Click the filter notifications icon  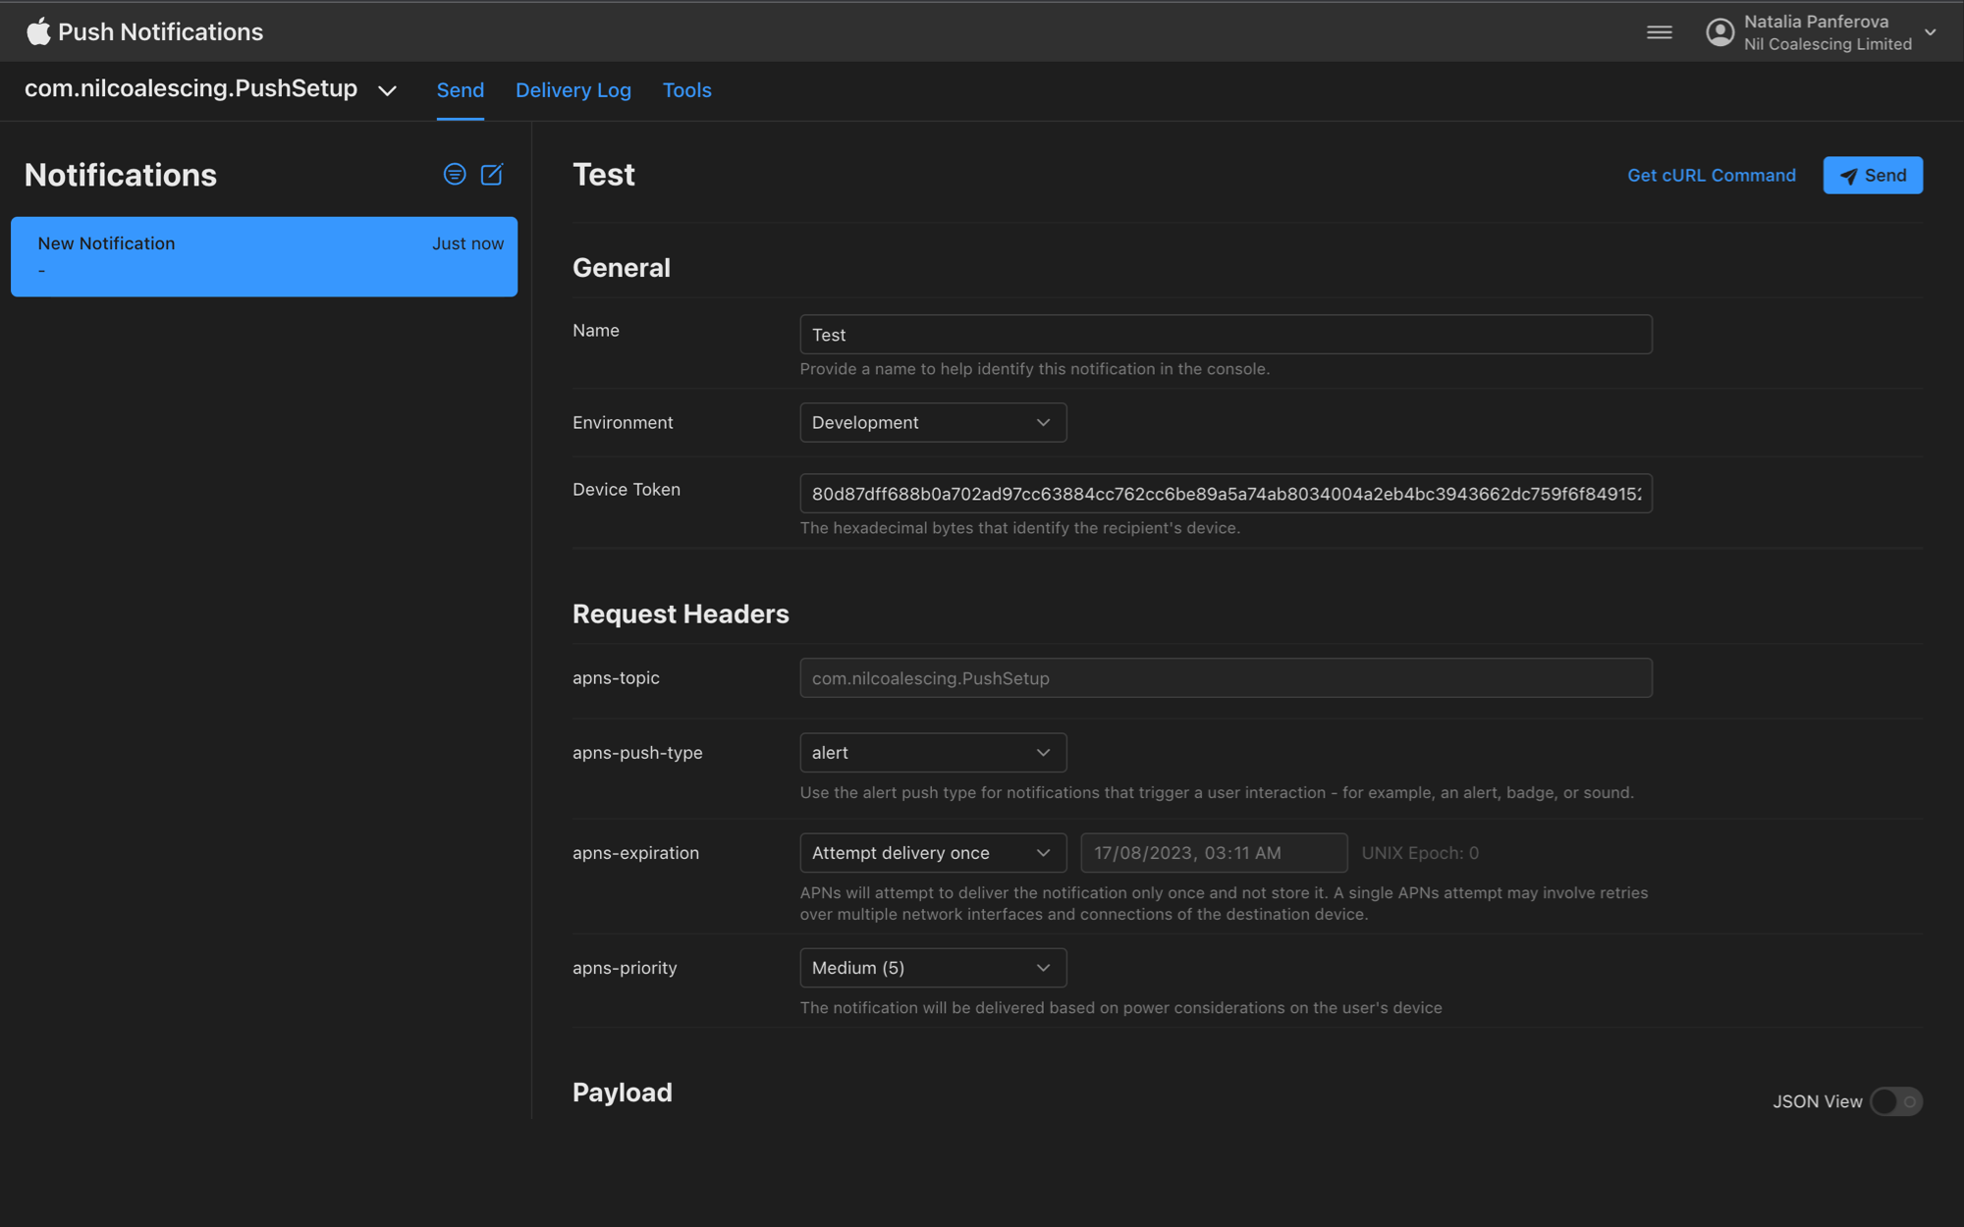click(455, 174)
